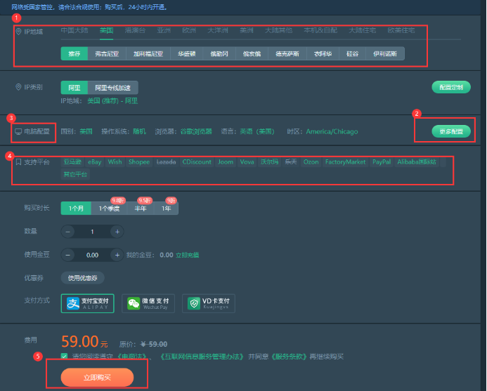The height and width of the screenshot is (391, 487).
Task: Pick the 俄勒冈 location option
Action: click(x=219, y=53)
